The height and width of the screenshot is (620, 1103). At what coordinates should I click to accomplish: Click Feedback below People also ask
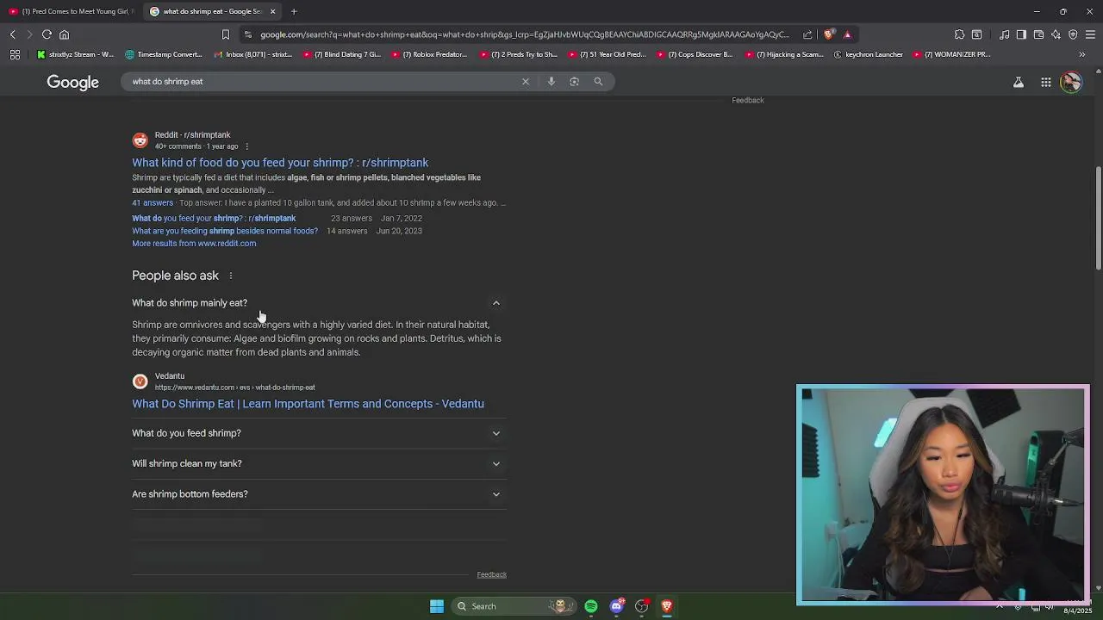(491, 574)
